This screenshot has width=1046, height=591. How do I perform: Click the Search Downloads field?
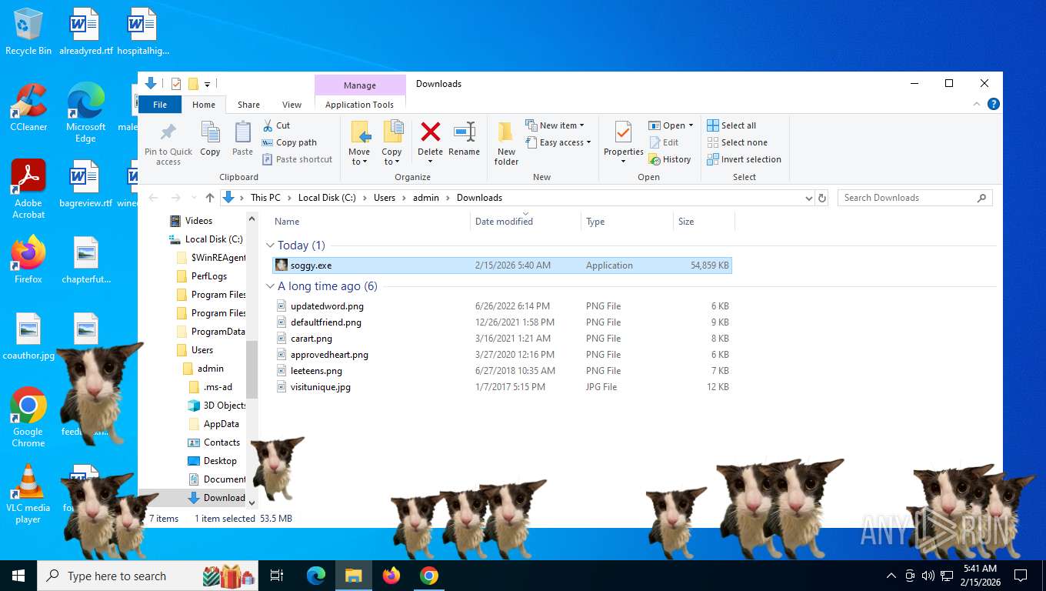click(914, 198)
